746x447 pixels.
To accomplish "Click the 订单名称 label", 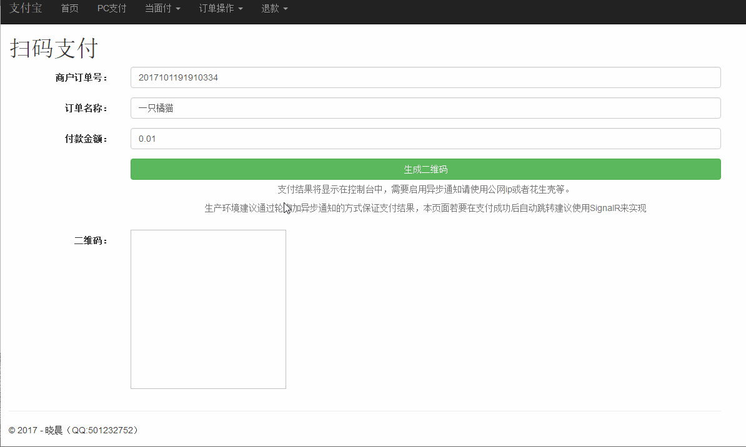I will tap(86, 108).
